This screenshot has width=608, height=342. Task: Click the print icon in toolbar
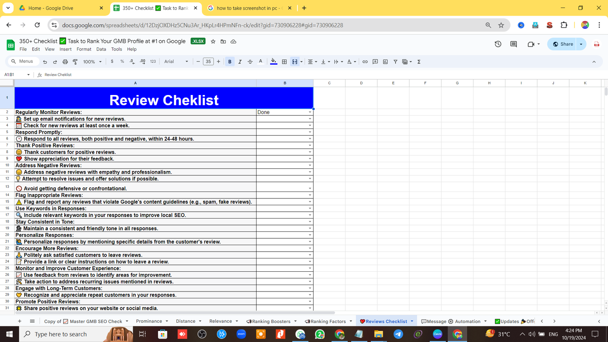click(65, 62)
